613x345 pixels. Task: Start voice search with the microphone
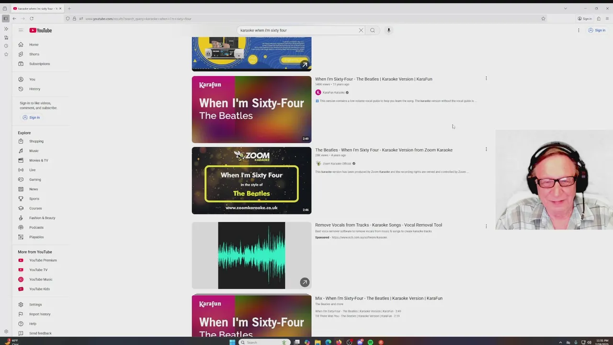389,30
